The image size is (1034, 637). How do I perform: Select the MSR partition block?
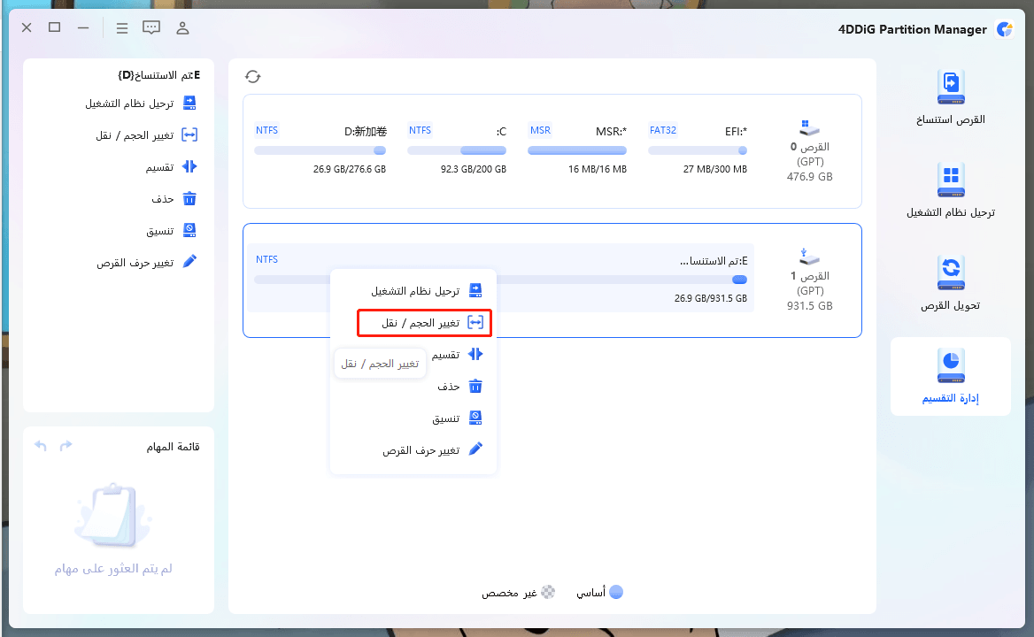click(577, 149)
